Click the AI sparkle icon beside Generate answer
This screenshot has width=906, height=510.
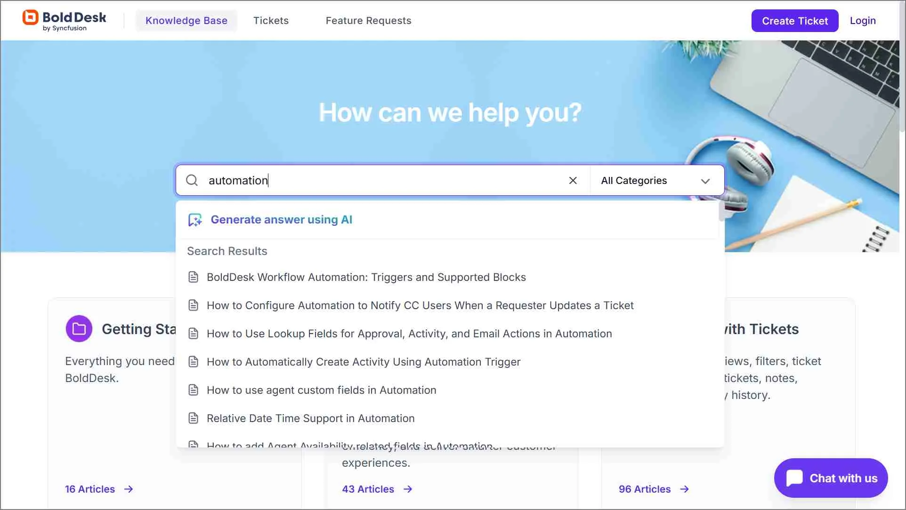point(194,219)
